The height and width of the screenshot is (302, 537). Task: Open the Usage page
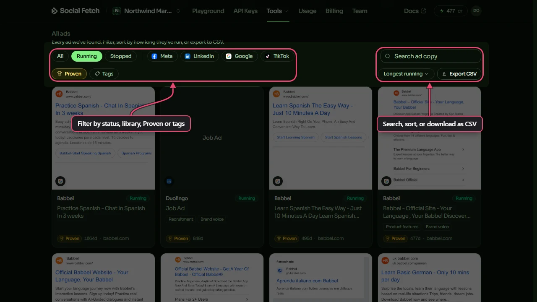[x=307, y=11]
